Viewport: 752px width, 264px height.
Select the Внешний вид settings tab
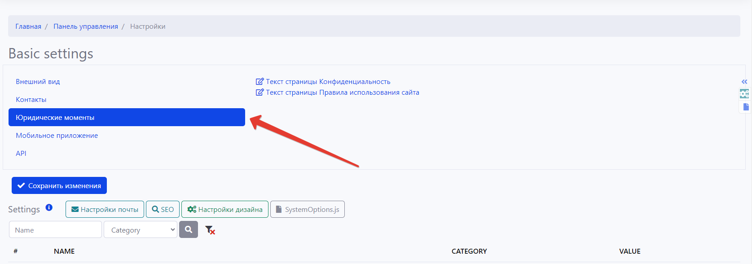pos(38,82)
